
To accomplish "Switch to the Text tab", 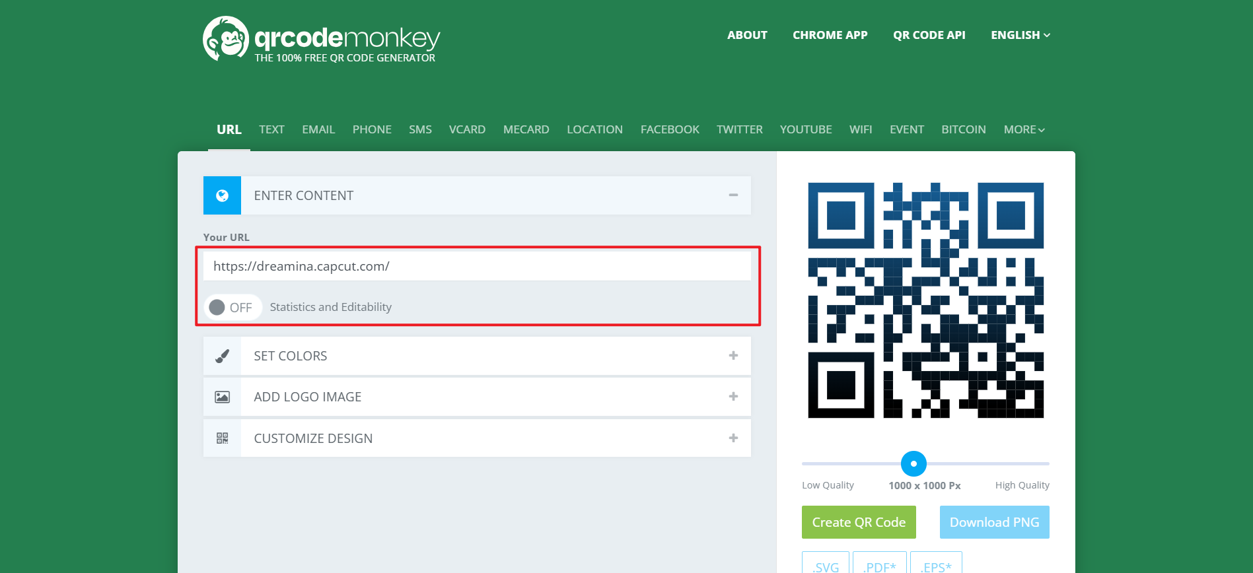I will coord(271,129).
